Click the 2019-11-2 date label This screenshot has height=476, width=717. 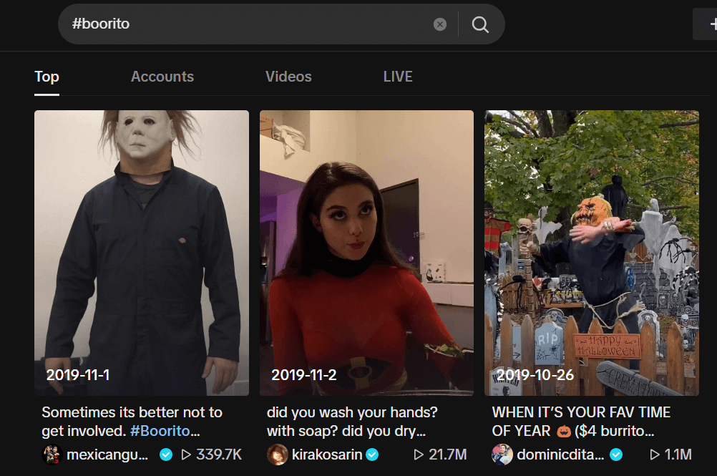pos(303,375)
